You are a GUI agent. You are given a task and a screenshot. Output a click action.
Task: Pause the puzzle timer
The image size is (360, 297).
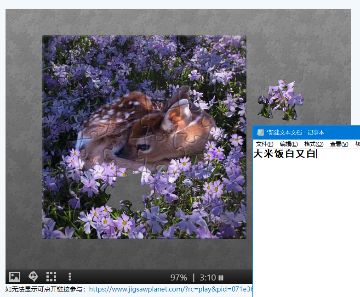[221, 278]
